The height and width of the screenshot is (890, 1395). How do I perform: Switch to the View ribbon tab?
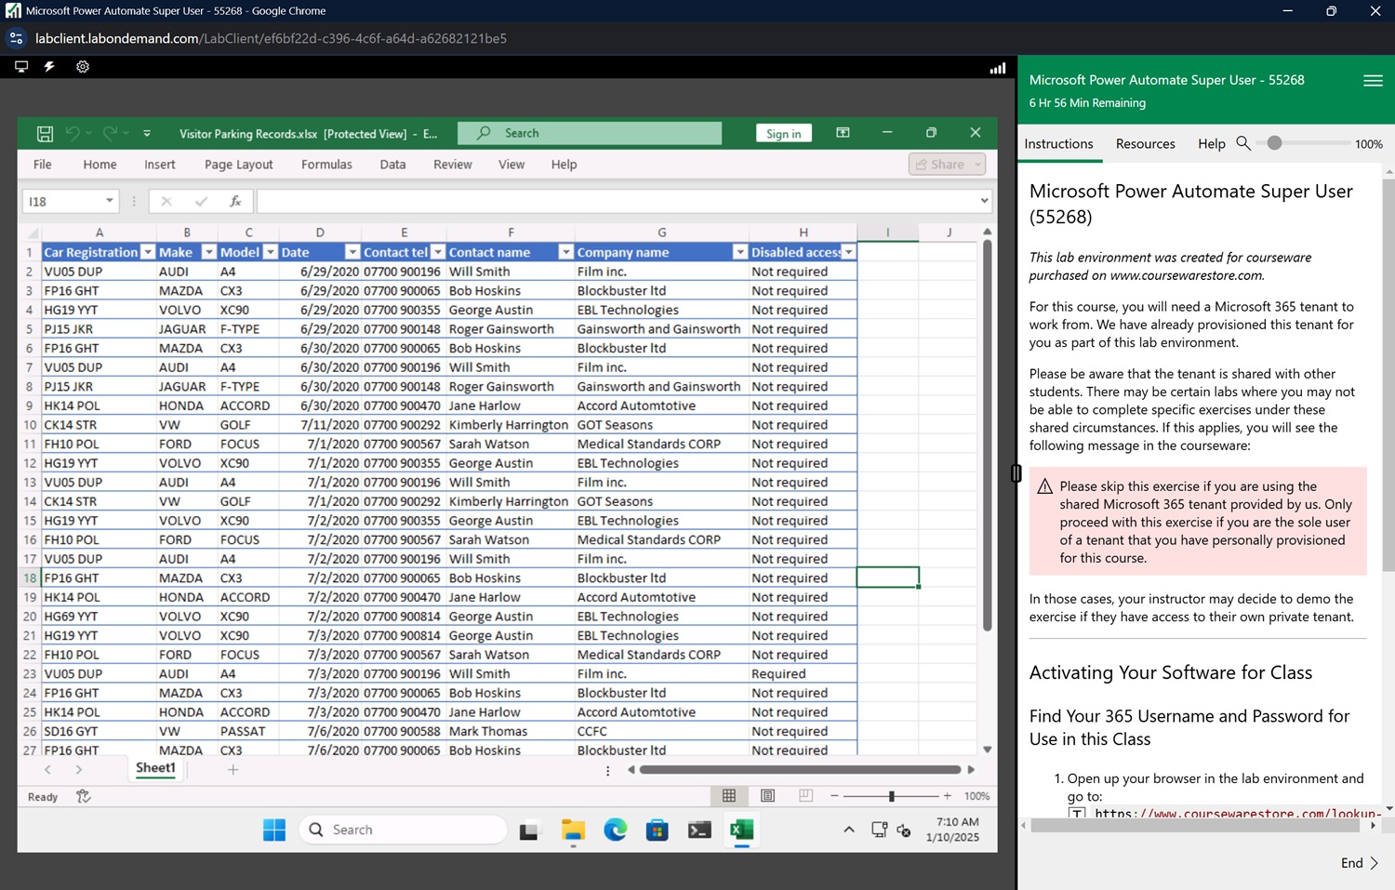pyautogui.click(x=511, y=165)
